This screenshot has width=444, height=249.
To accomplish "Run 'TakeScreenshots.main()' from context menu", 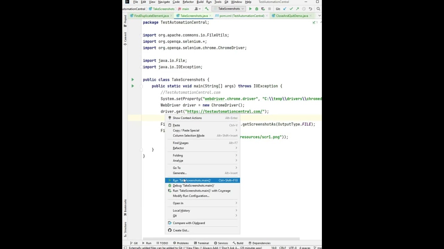I will tap(202, 180).
